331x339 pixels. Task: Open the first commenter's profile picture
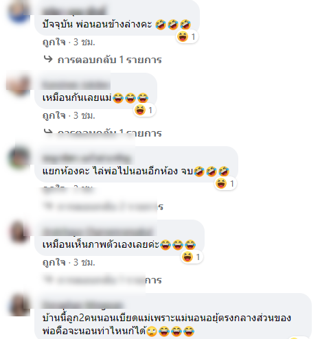19,11
